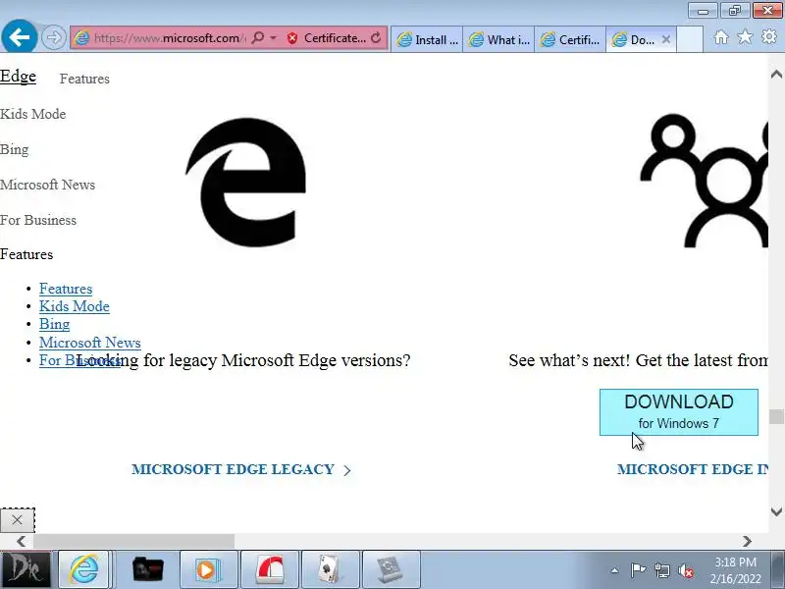The width and height of the screenshot is (785, 589).
Task: Open Favorites star icon
Action: pos(745,36)
